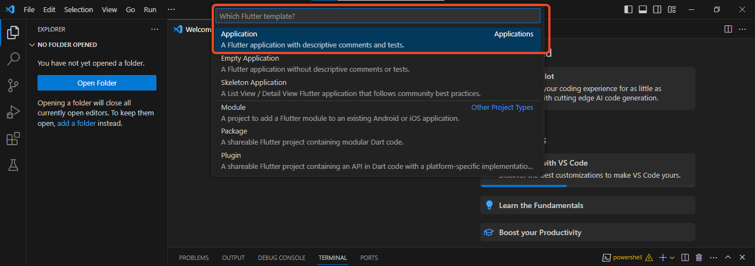Open the Go menu
This screenshot has height=266, width=755.
pyautogui.click(x=130, y=9)
